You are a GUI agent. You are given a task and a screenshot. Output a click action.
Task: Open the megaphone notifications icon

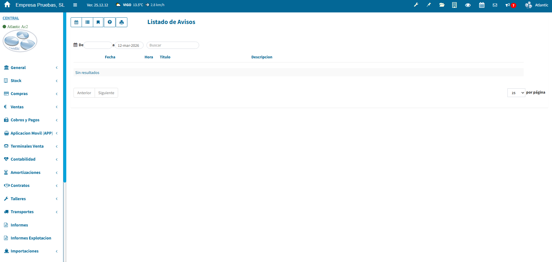pos(508,5)
